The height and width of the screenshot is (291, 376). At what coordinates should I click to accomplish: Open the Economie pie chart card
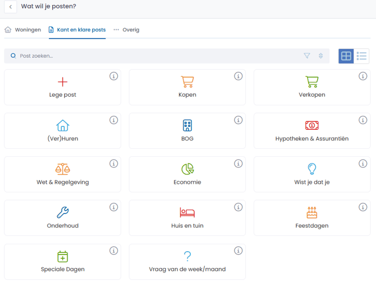(x=187, y=174)
